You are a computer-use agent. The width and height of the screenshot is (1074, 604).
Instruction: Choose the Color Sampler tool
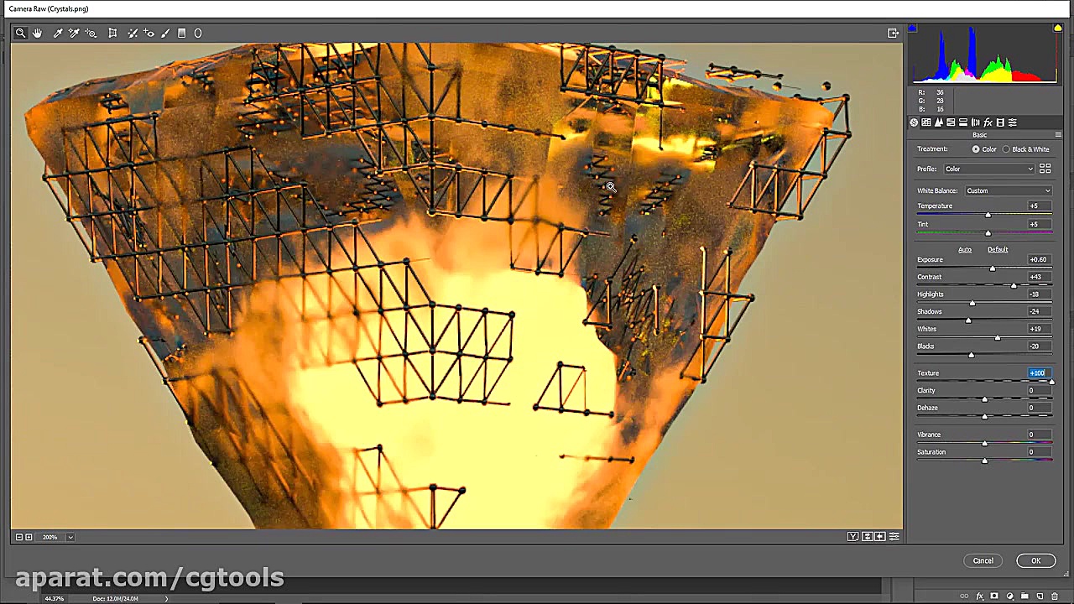point(74,34)
